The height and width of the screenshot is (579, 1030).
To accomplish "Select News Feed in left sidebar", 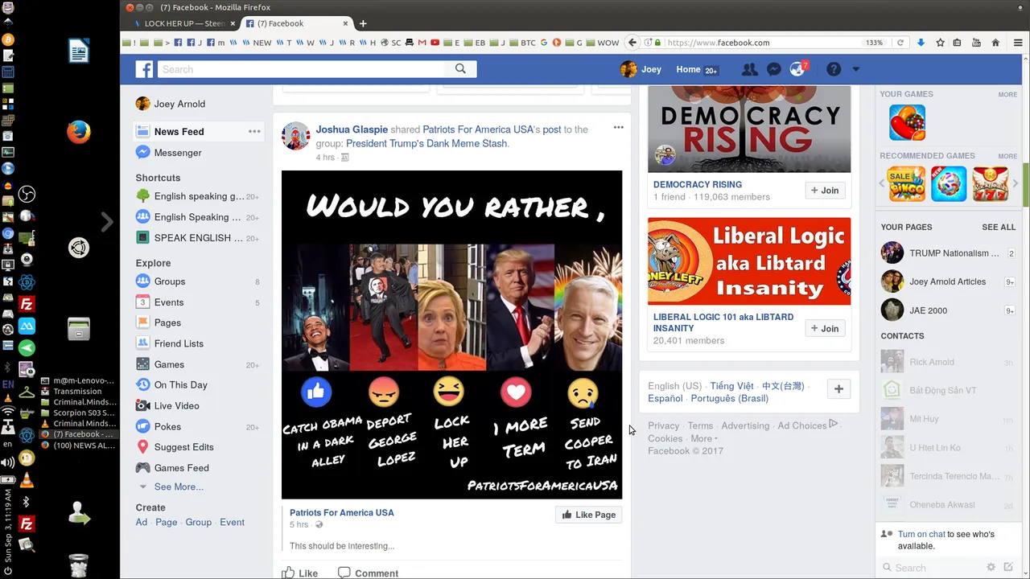I will (x=179, y=131).
